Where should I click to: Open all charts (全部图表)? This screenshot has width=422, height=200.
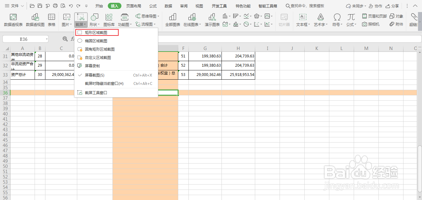pyautogui.click(x=173, y=20)
